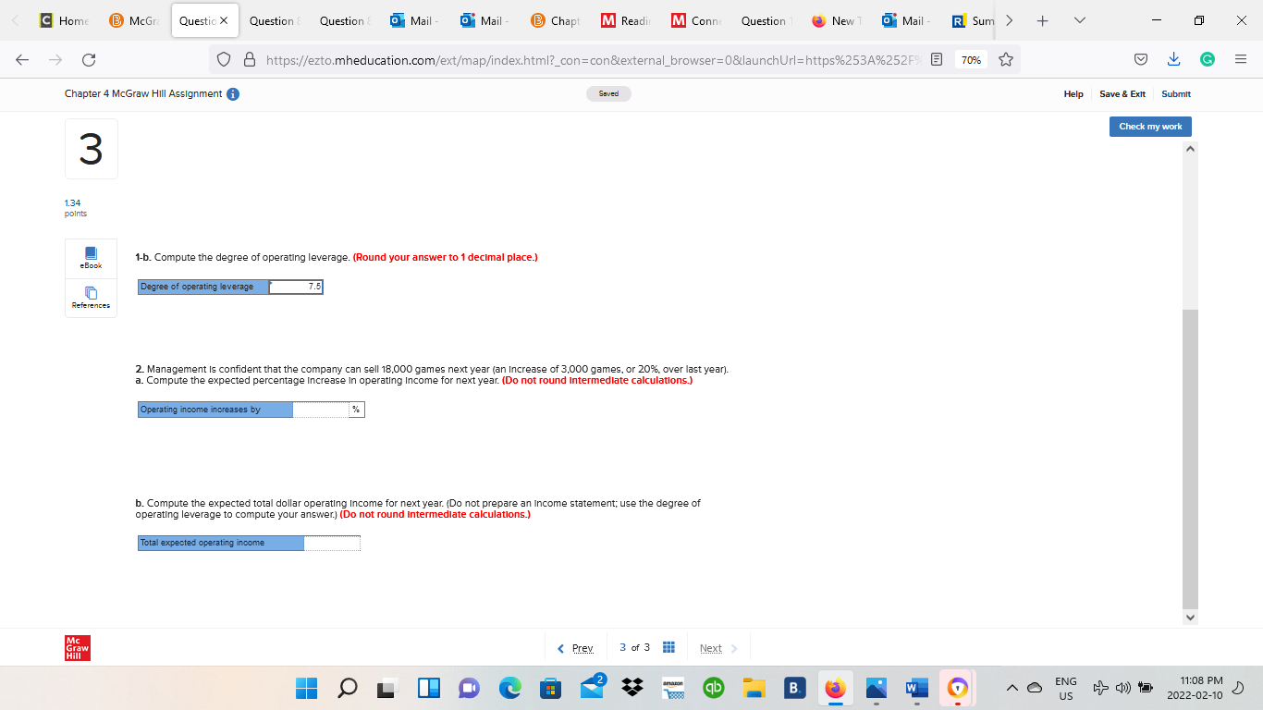
Task: View site security lock information
Action: point(249,60)
